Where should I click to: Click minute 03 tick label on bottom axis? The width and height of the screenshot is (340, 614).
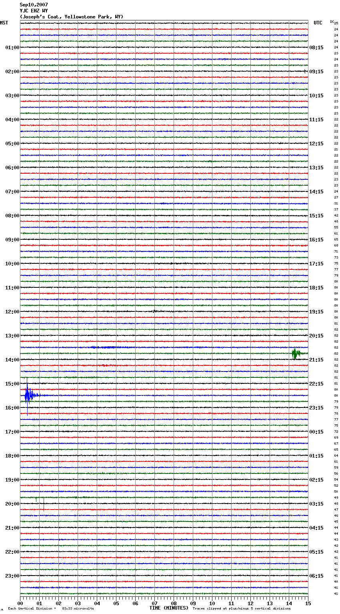pos(78,603)
